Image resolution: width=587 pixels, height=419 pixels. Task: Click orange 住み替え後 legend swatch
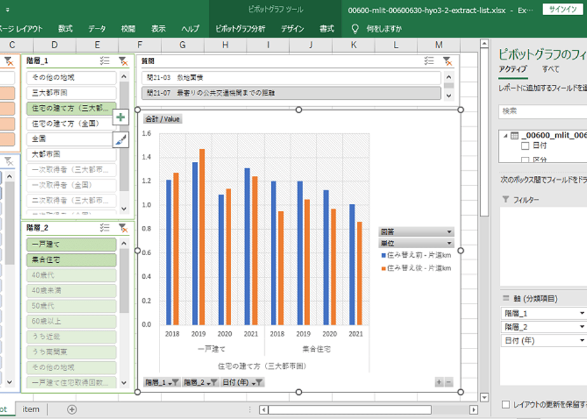[x=383, y=269]
